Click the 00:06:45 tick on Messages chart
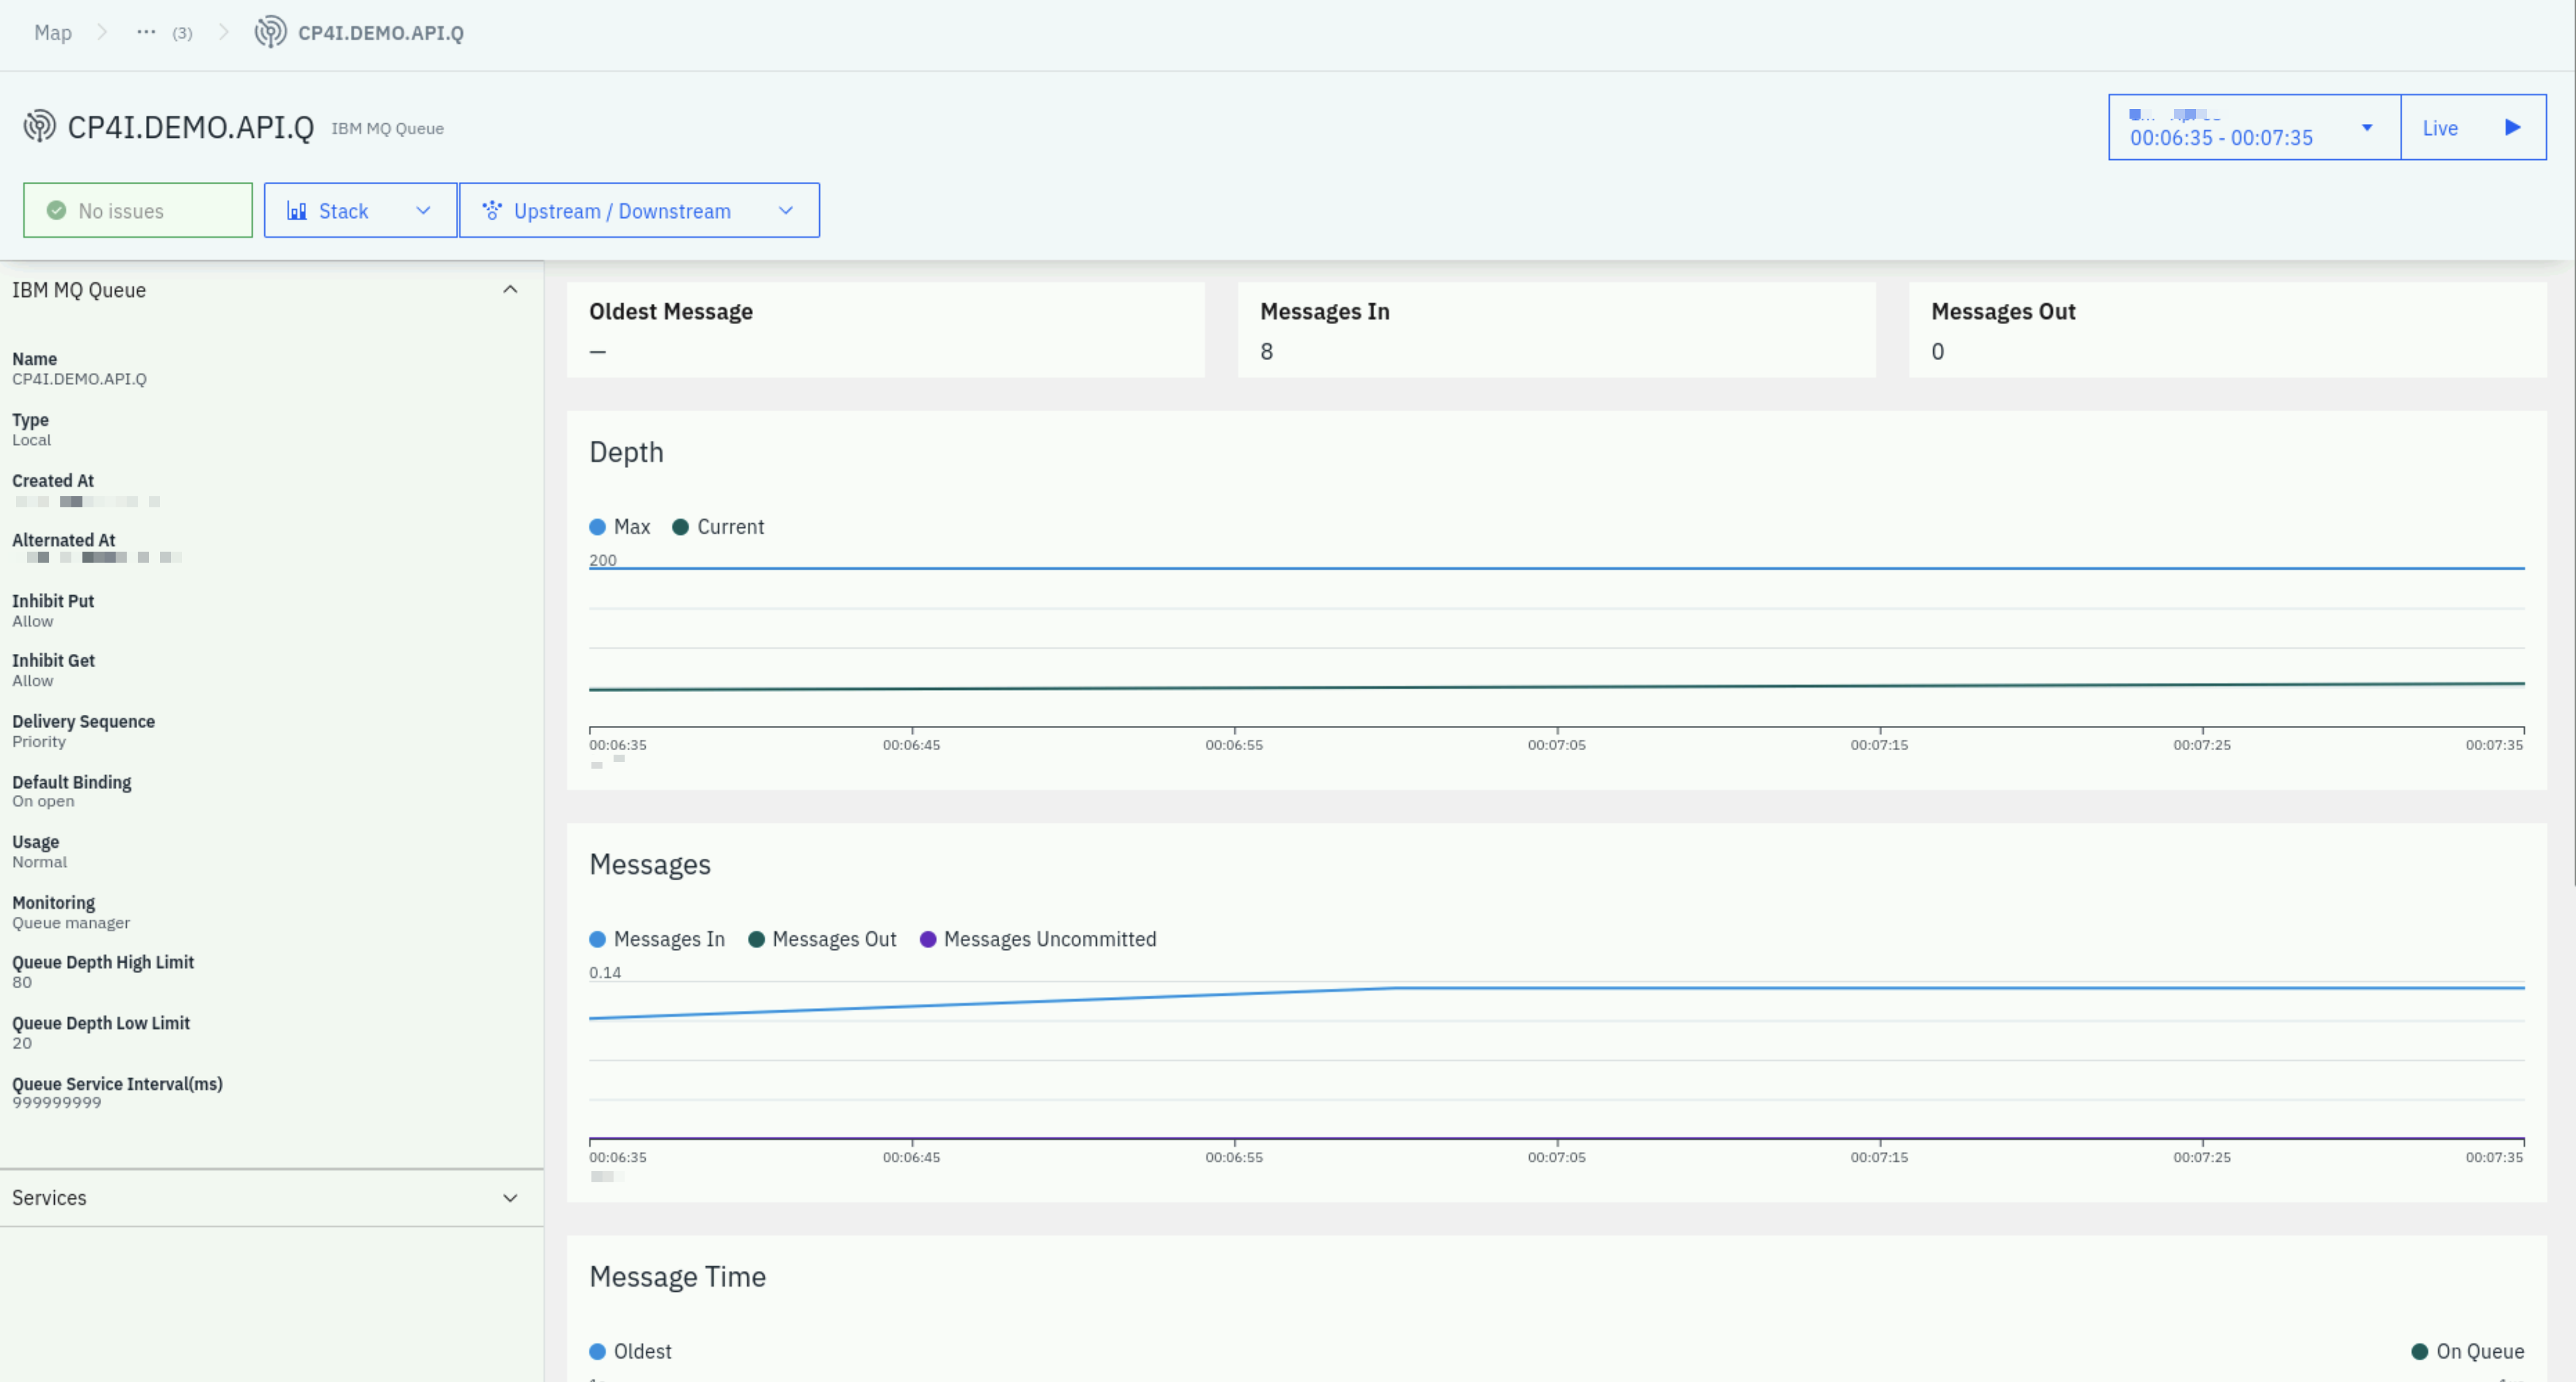Image resolution: width=2576 pixels, height=1382 pixels. point(911,1156)
